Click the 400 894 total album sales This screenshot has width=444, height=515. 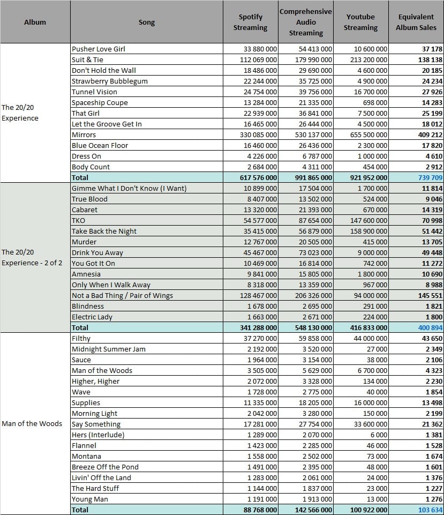coord(416,328)
